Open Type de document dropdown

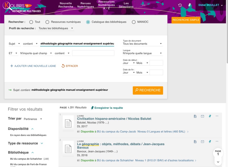tap(142, 44)
